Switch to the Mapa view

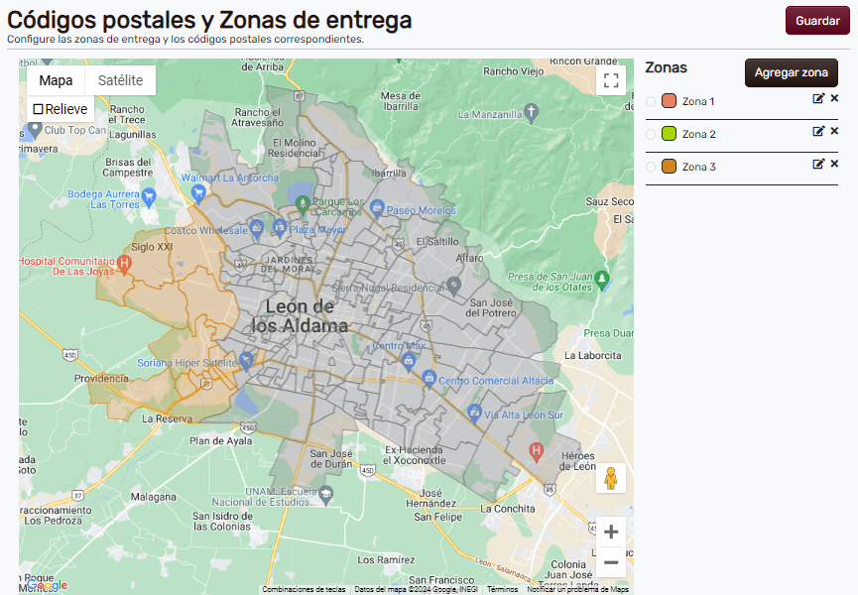[56, 79]
